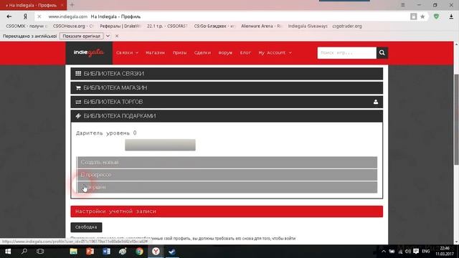Open Windows taskbar search
Viewport: 459px width, 258px height.
(24, 252)
